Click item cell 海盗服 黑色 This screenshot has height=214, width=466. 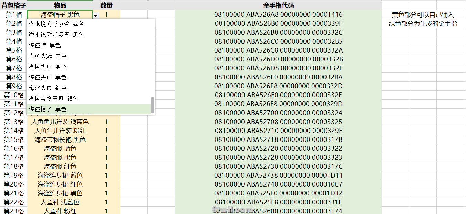(60, 157)
